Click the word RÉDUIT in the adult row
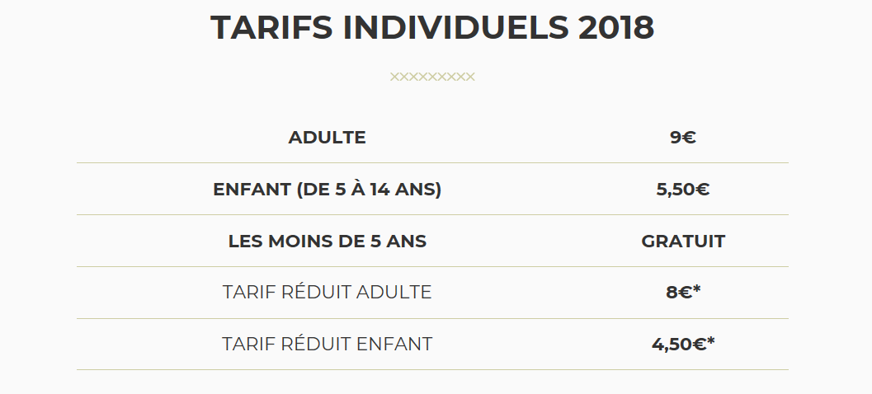The image size is (872, 394). click(x=316, y=293)
